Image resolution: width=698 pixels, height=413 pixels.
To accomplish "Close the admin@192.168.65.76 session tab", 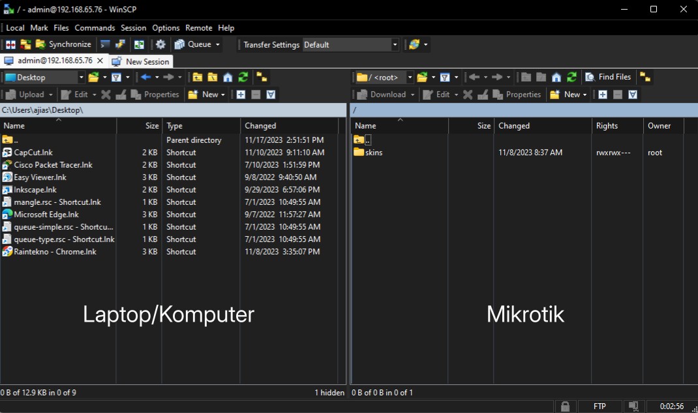I will tap(100, 61).
